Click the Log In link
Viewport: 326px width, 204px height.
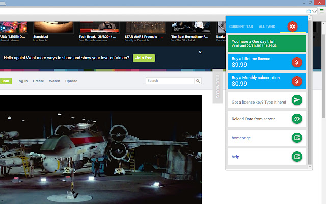pyautogui.click(x=22, y=81)
